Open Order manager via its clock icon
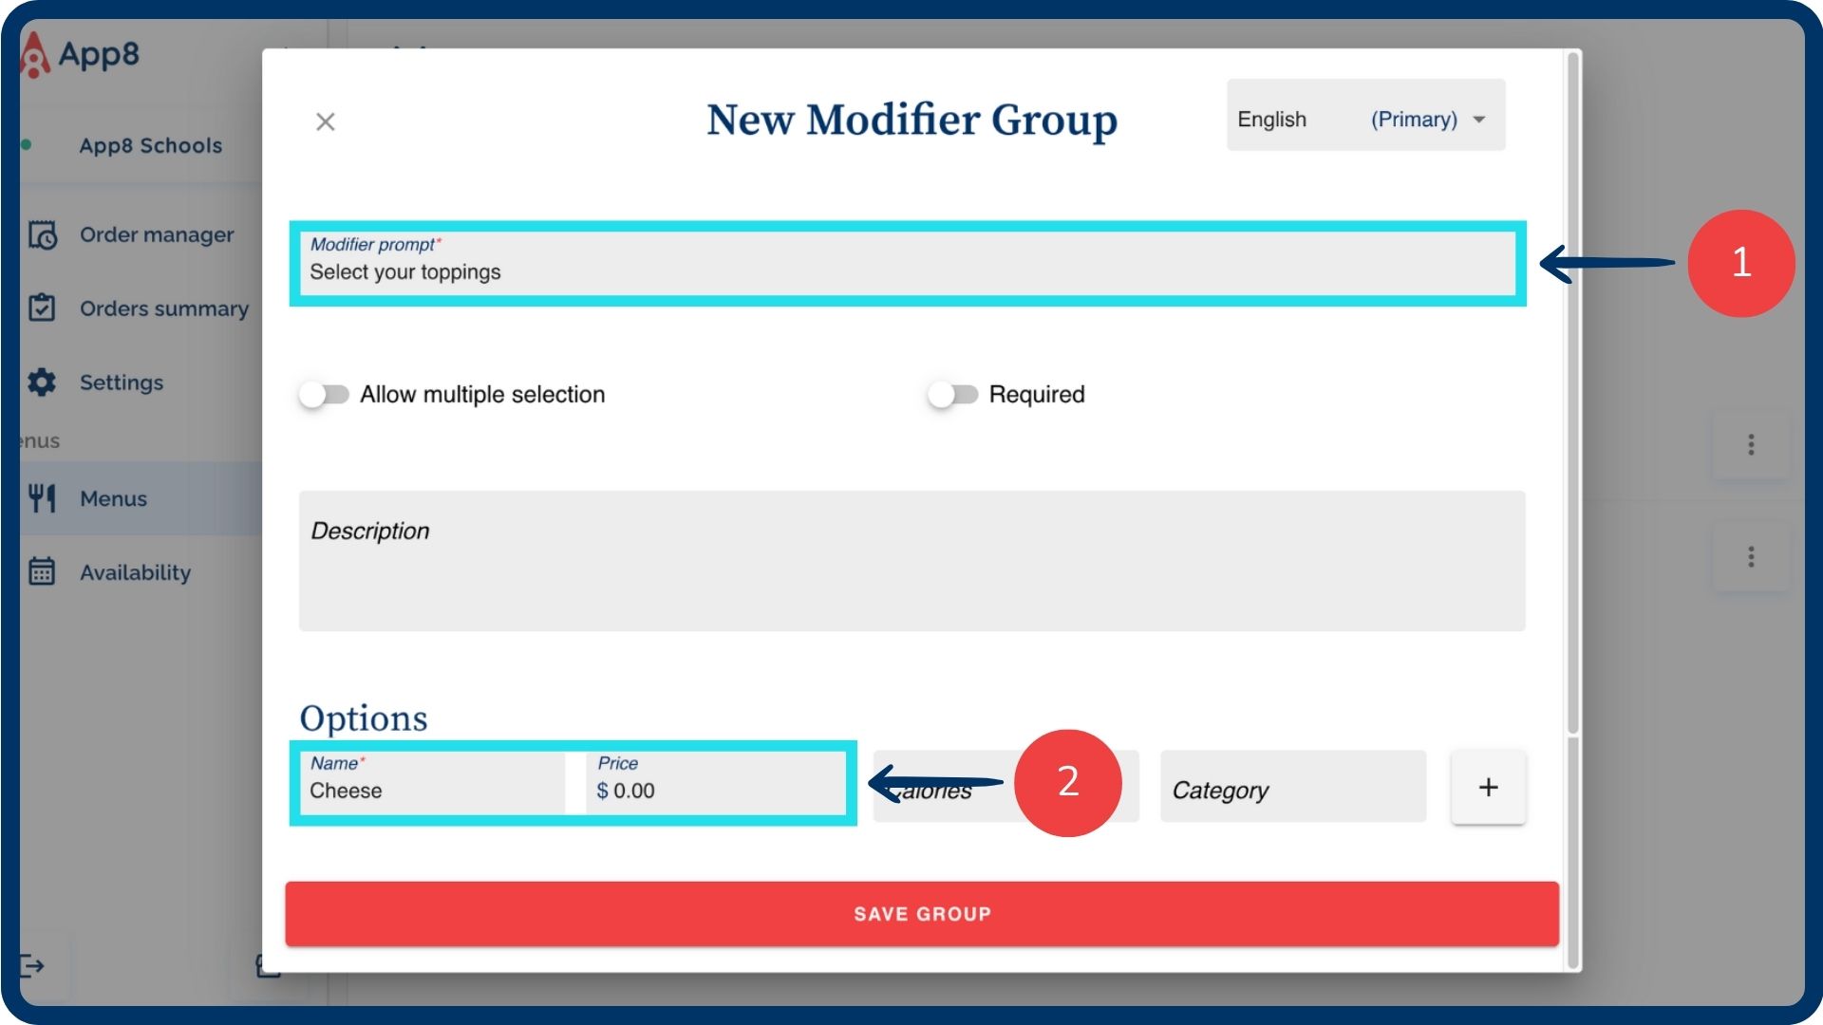 click(43, 234)
